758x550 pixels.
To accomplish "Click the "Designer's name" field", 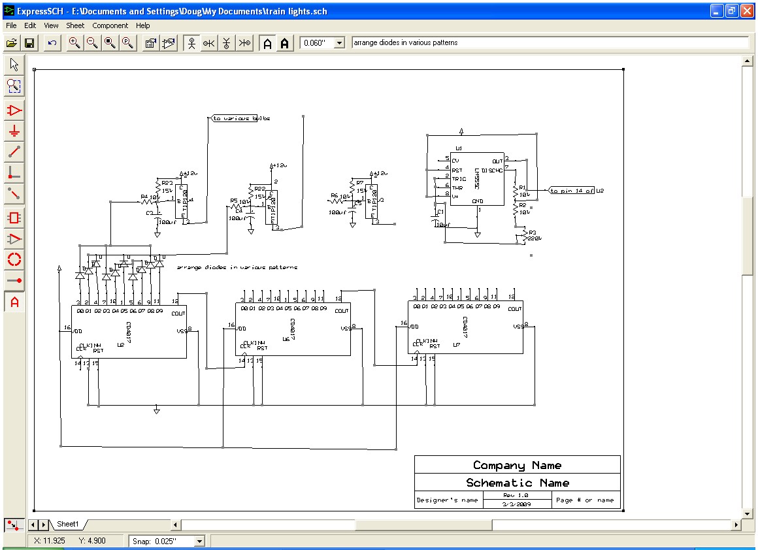I will tap(447, 500).
